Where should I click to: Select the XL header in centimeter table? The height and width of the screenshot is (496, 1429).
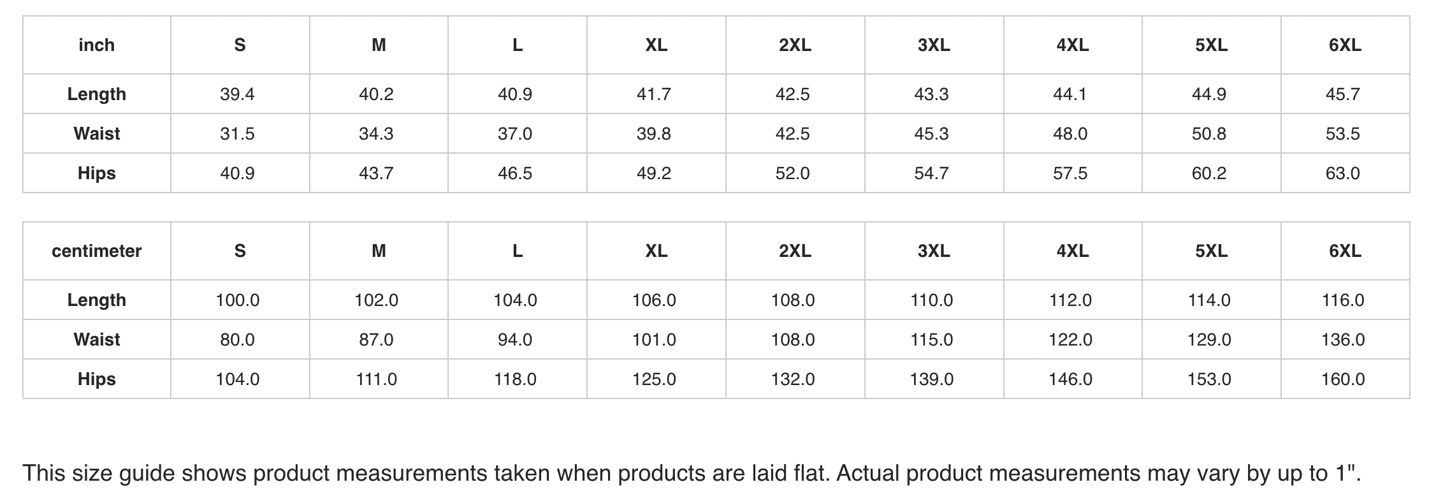coord(656,251)
